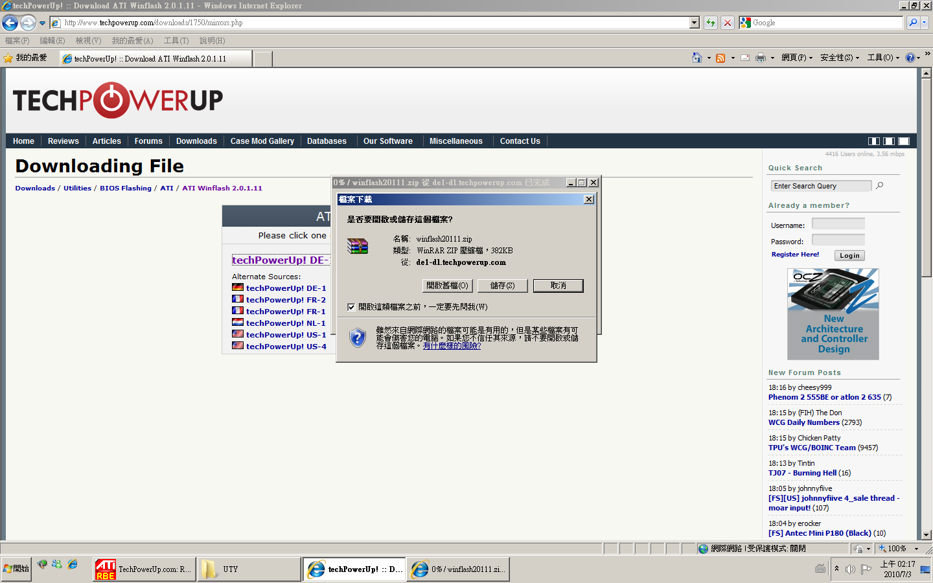Viewport: 933px width, 583px height.
Task: Click 開啟舊檔(O) button in download dialog
Action: click(447, 286)
